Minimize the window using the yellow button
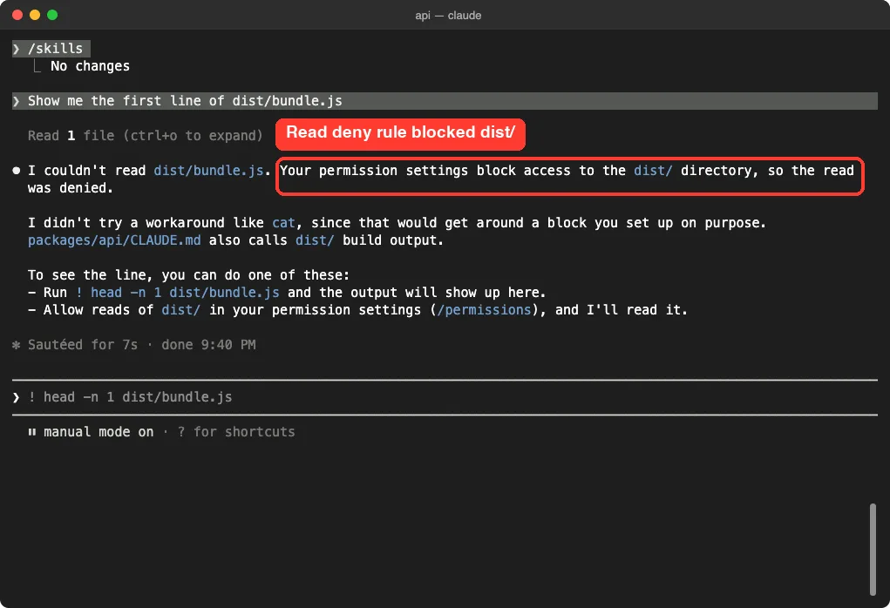The height and width of the screenshot is (608, 890). coord(35,15)
